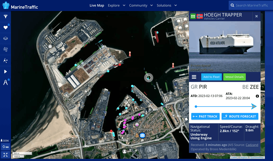Open the map layers icon
The width and height of the screenshot is (273, 161).
click(5, 38)
